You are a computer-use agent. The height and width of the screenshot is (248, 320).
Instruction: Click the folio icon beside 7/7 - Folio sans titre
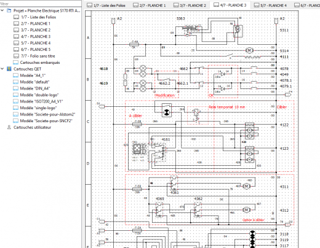[x=16, y=56]
